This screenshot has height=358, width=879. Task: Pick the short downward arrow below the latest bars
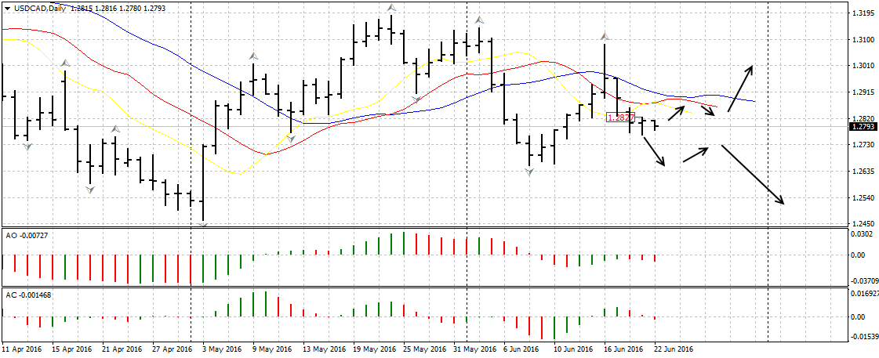click(654, 150)
